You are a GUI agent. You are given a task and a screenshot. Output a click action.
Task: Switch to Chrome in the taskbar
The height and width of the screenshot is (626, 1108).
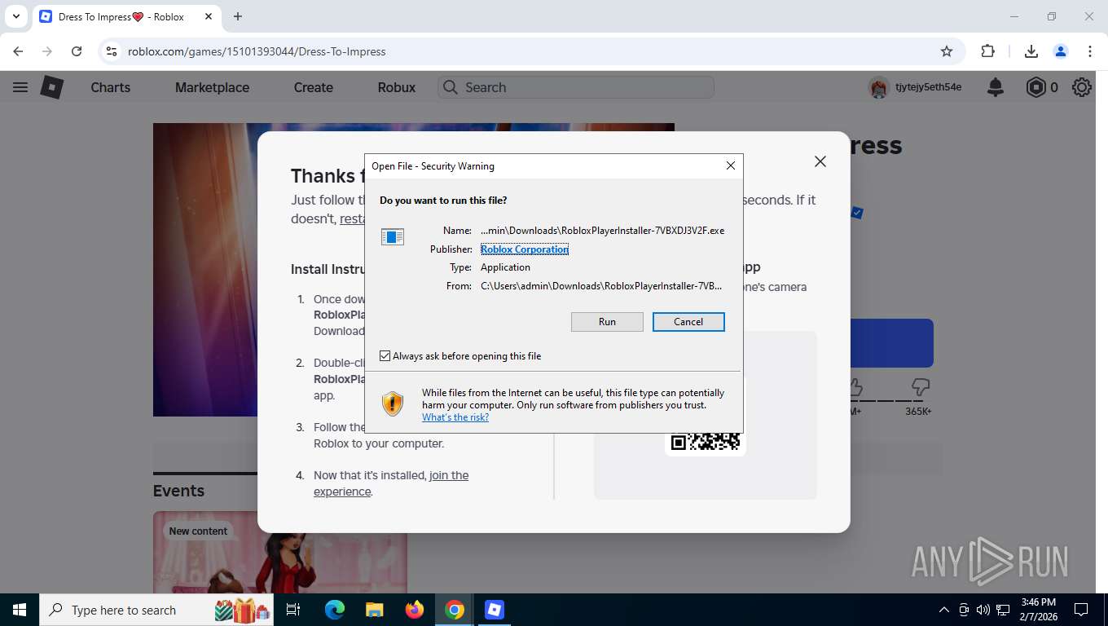coord(455,610)
